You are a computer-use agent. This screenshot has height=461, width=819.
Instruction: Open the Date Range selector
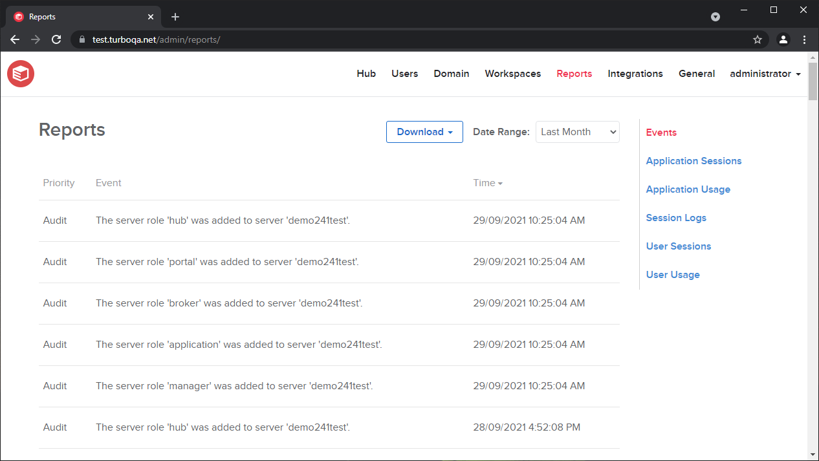[576, 131]
